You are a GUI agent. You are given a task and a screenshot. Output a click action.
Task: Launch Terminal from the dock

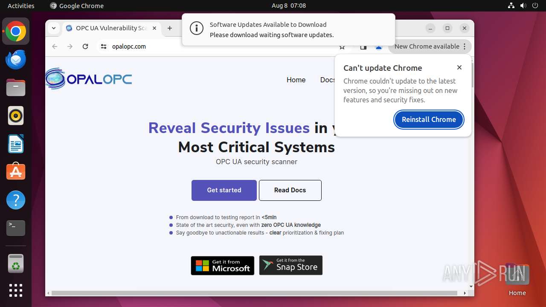coord(16,228)
